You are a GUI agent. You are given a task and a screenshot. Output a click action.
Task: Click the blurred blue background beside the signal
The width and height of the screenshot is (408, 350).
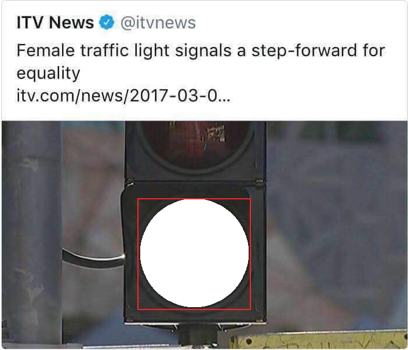(336, 221)
